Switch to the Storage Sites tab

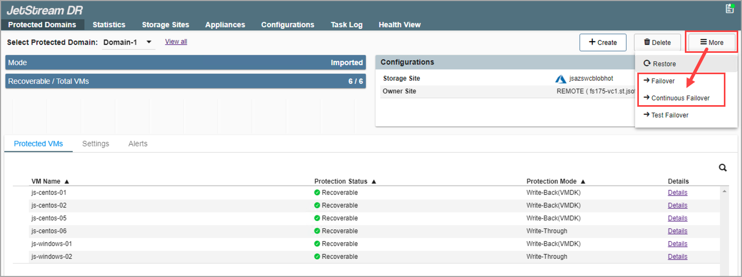(165, 25)
